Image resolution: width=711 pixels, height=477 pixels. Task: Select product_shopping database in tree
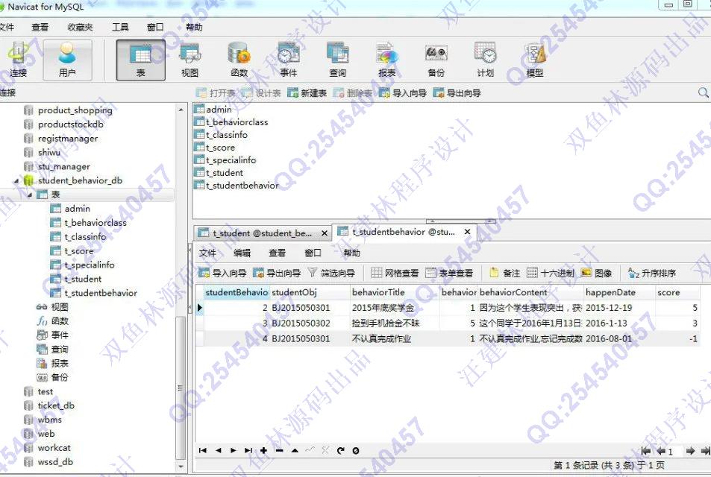coord(75,110)
